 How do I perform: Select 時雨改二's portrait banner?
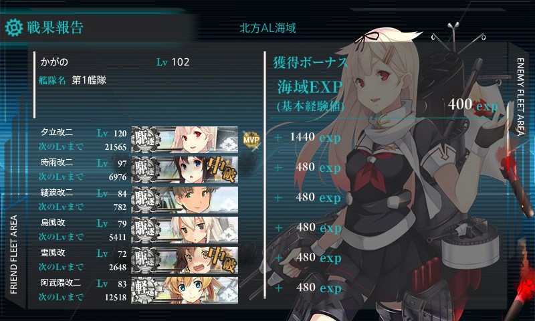click(185, 170)
